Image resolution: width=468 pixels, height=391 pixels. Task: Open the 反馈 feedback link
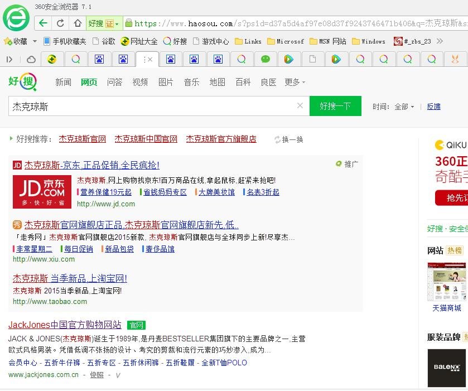[x=433, y=106]
